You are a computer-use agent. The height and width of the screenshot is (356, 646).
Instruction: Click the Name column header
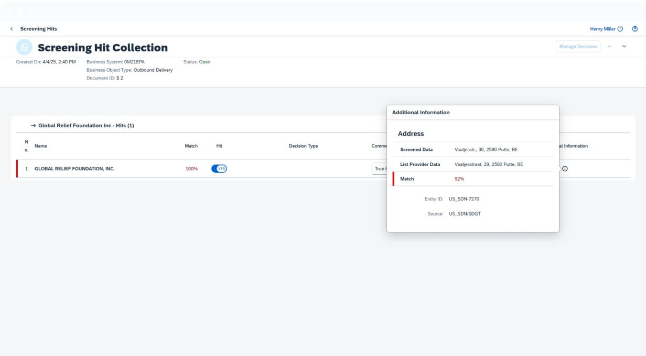point(40,146)
